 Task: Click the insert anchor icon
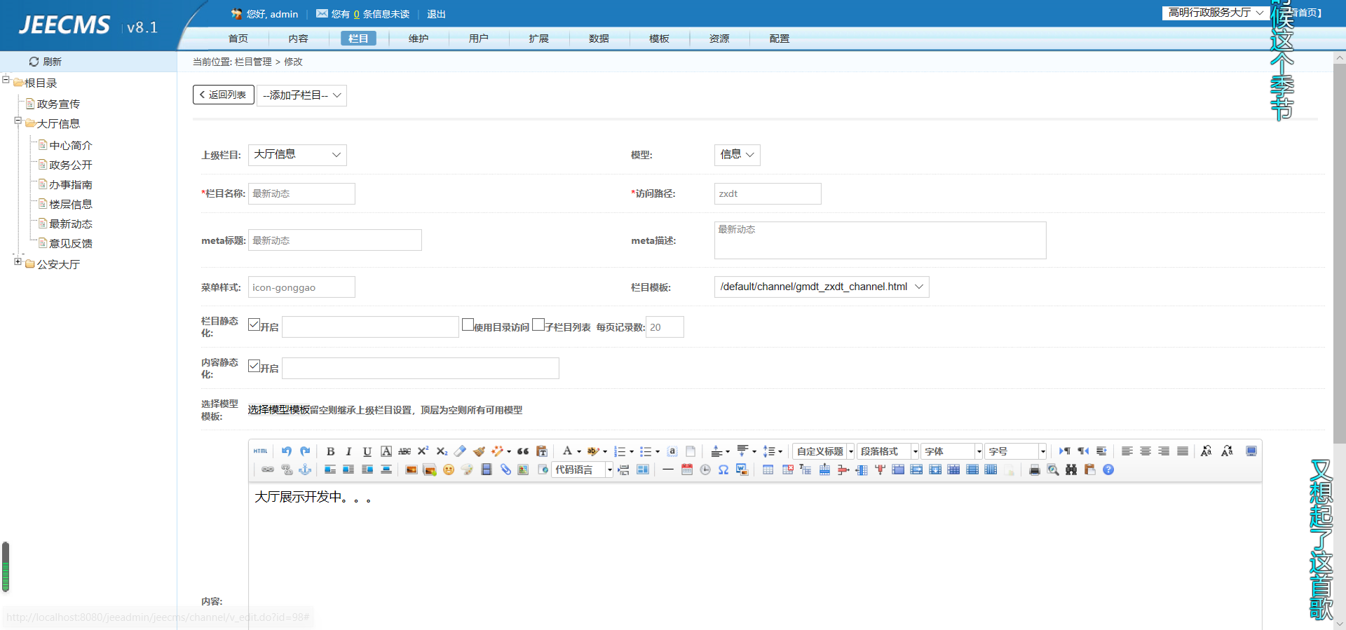pyautogui.click(x=305, y=470)
